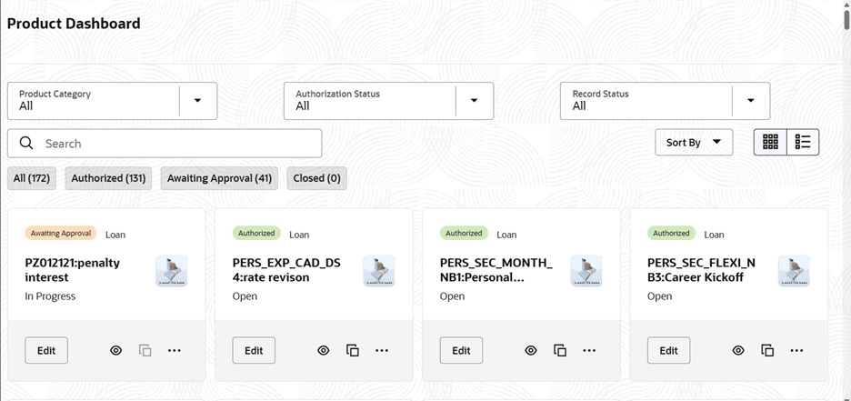Open more actions for PERS_SEC_FLEXI_NB3 card

click(x=796, y=350)
